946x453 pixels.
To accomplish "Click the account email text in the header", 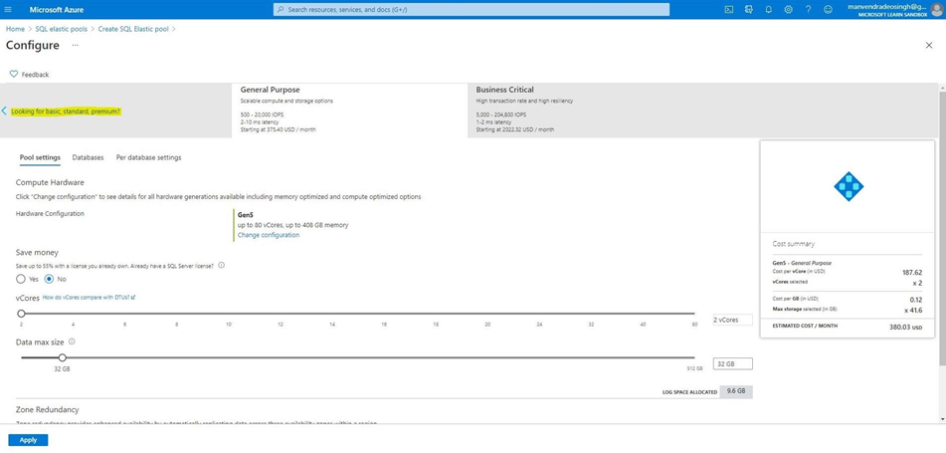I will tap(888, 6).
